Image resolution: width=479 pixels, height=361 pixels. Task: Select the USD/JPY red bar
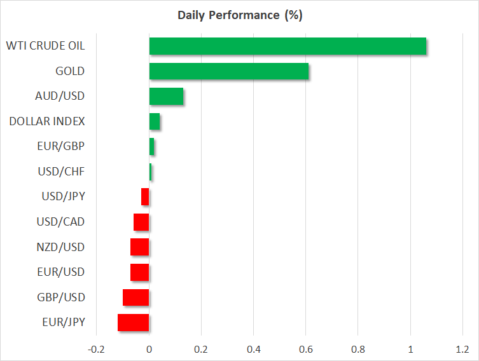(x=145, y=197)
